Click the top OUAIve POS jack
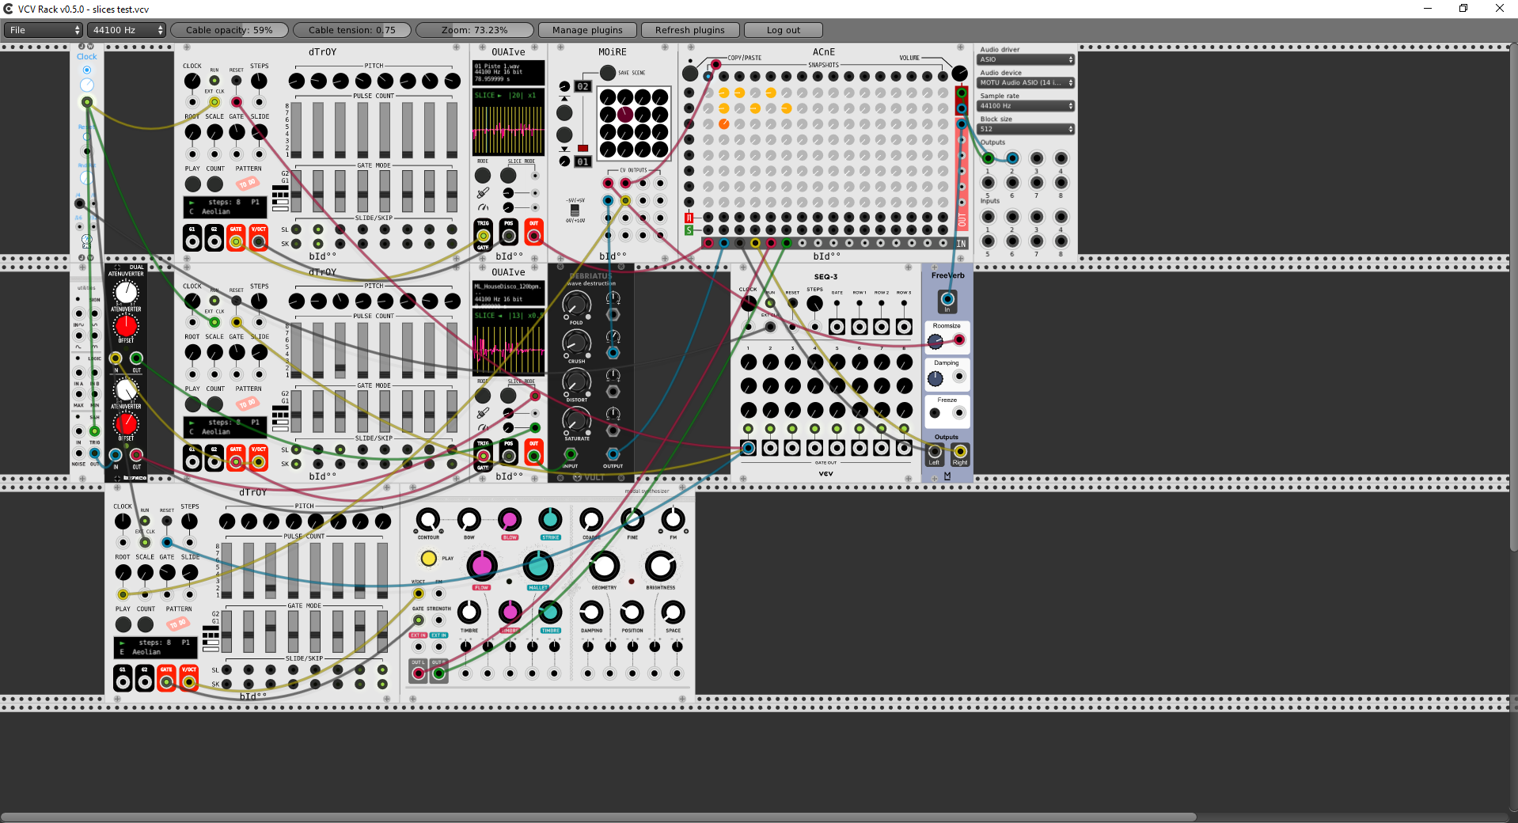 [509, 235]
